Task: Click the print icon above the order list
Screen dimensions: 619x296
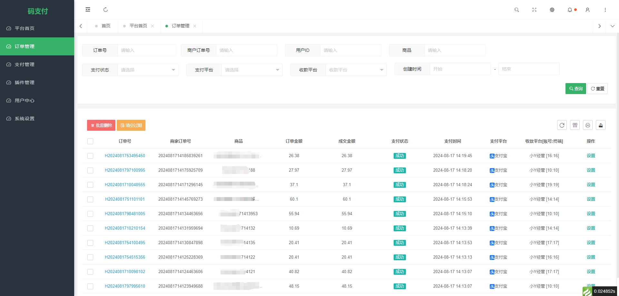Action: pos(588,125)
